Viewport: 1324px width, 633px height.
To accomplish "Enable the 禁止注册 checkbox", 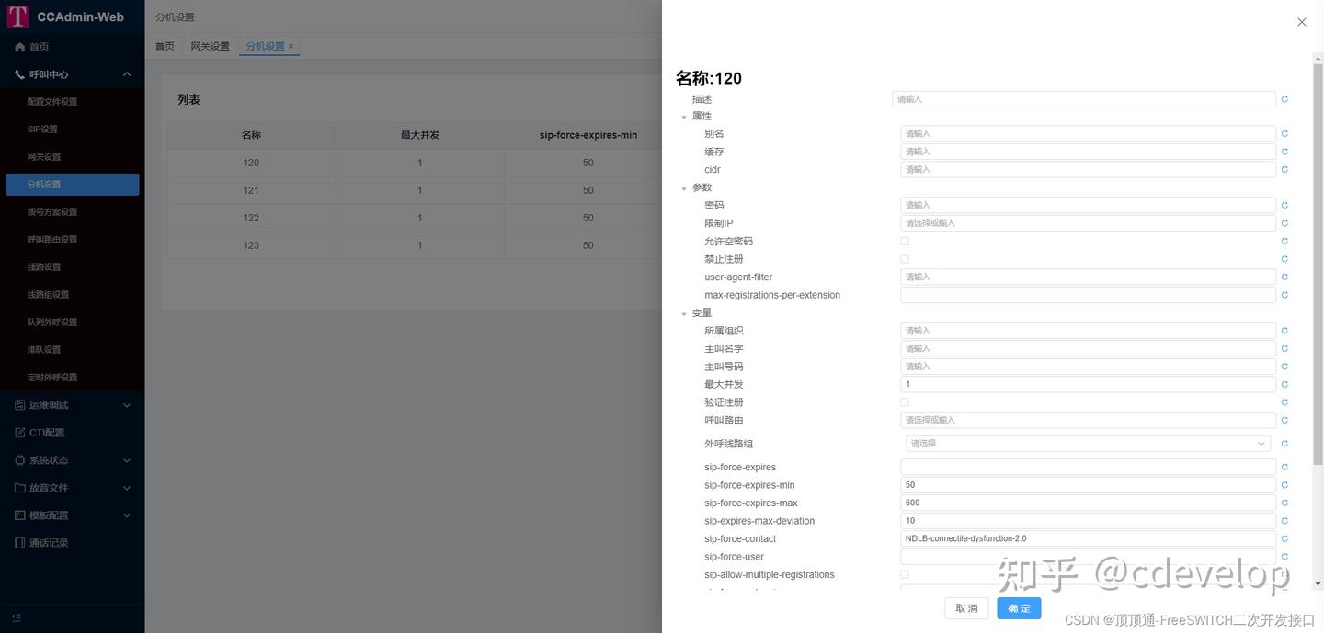I will (904, 259).
